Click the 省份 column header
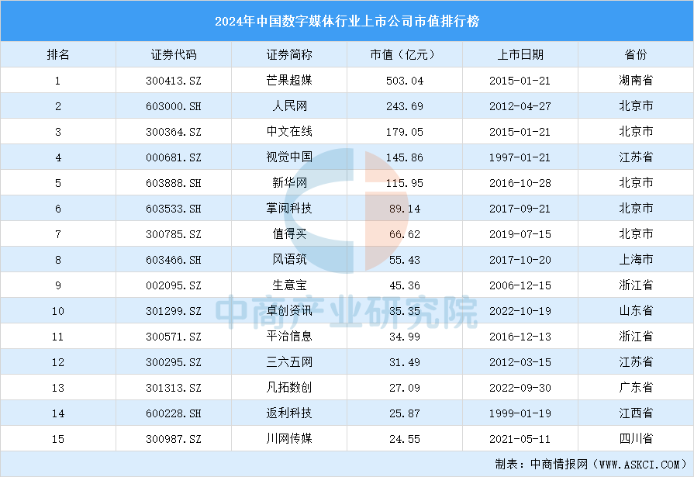The height and width of the screenshot is (477, 694). [x=636, y=54]
